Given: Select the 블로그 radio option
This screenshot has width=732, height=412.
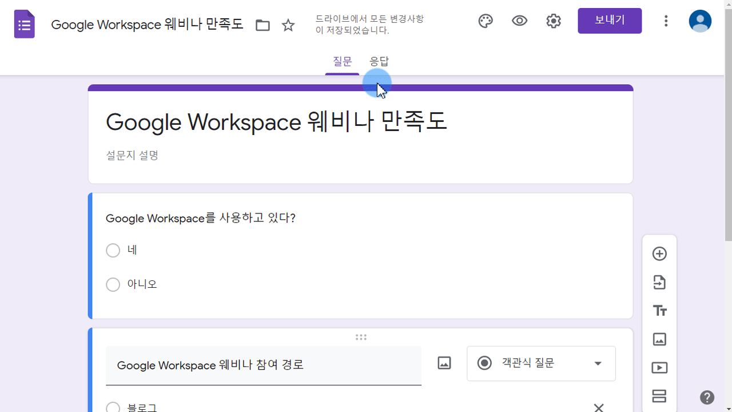Looking at the screenshot, I should [x=113, y=407].
